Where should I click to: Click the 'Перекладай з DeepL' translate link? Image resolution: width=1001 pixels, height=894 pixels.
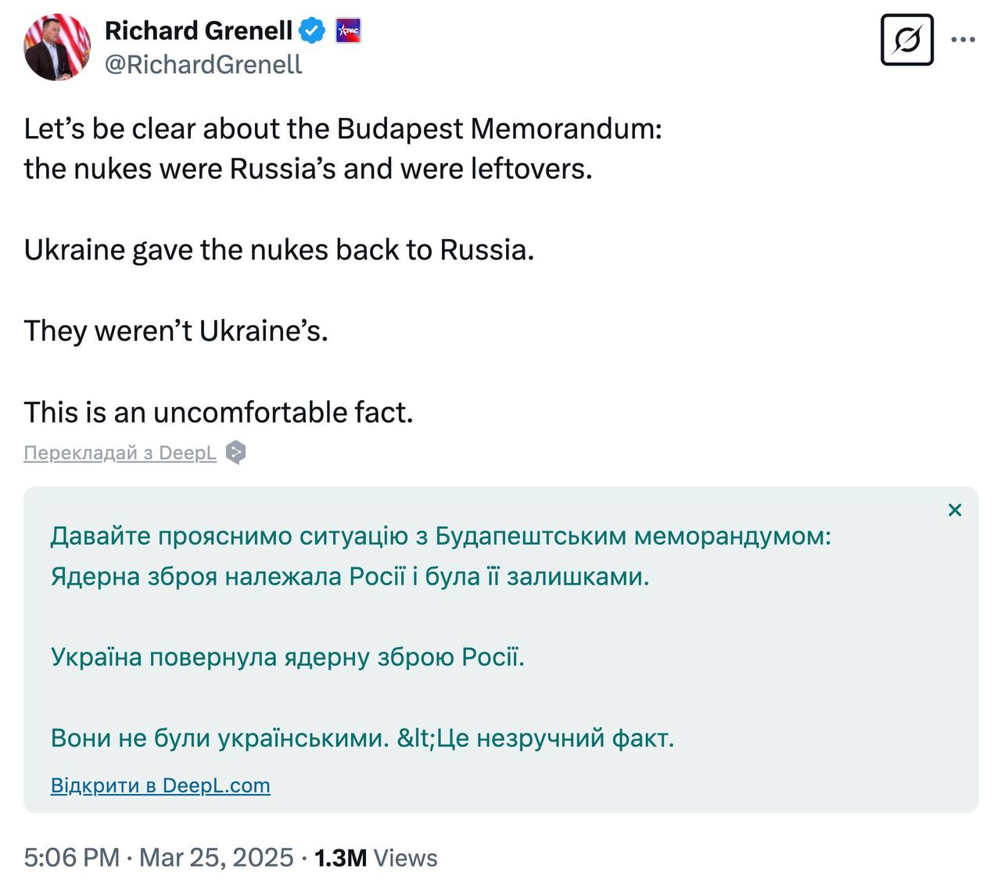coord(120,452)
